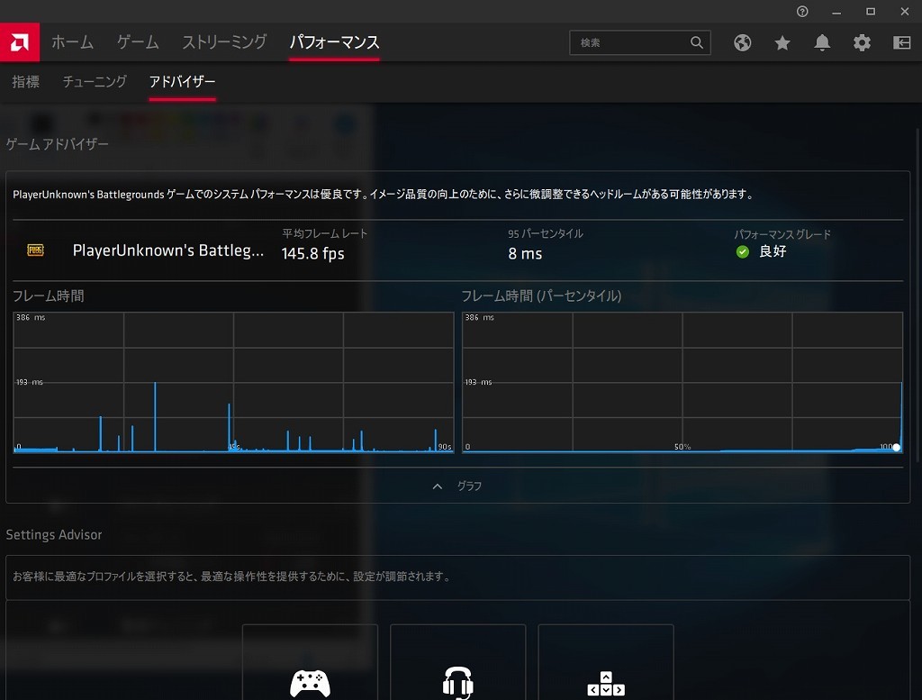Collapse the グラフ section
The width and height of the screenshot is (922, 700).
tap(457, 486)
